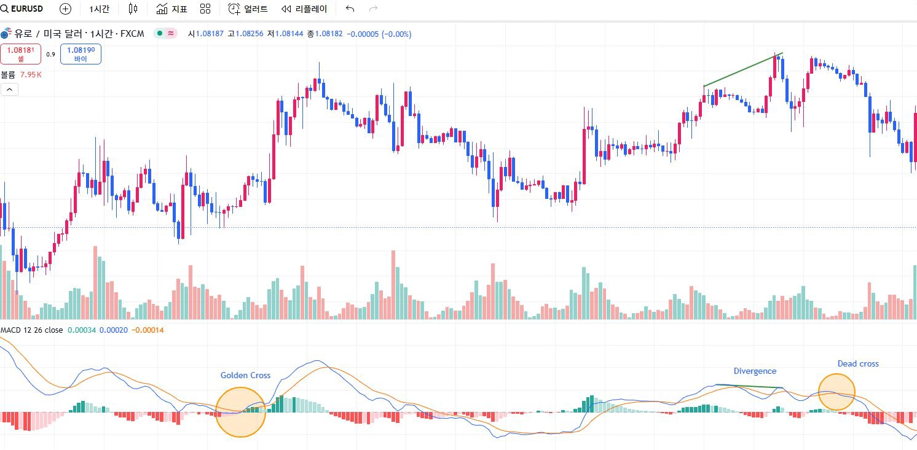Select the candlestick chart type icon
917x450 pixels.
[132, 9]
